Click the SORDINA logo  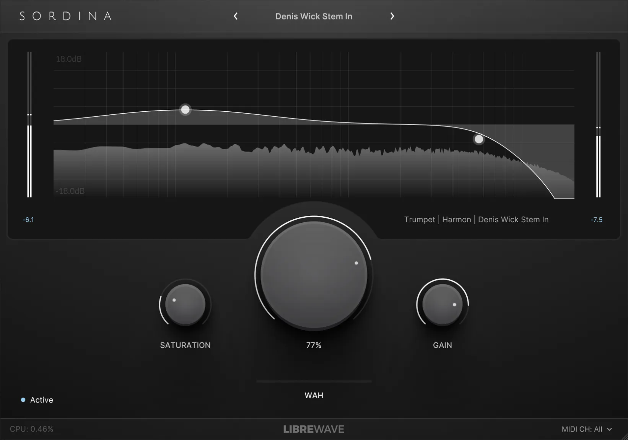[x=66, y=16]
